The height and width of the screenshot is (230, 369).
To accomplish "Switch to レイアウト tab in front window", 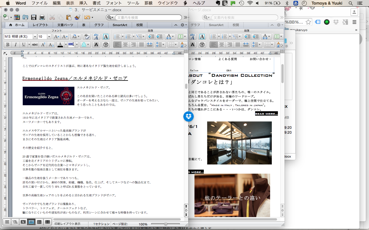I will point(40,25).
